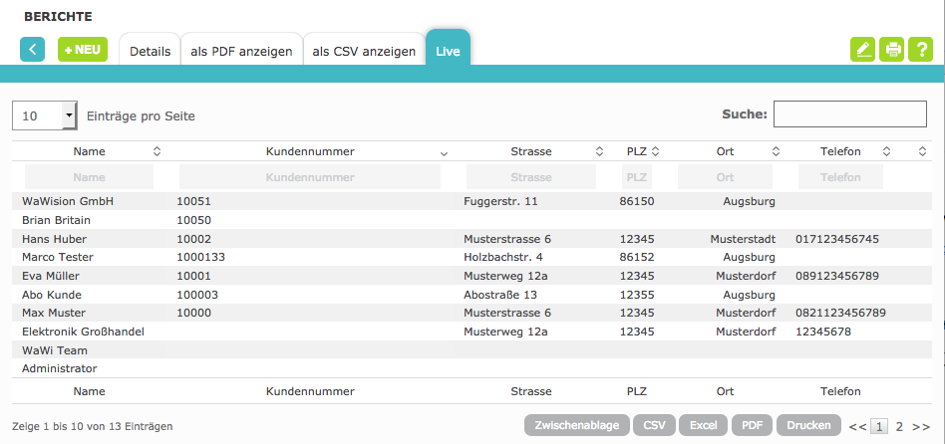Image resolution: width=945 pixels, height=444 pixels.
Task: Open the 'als CSV anzeigen' tab
Action: [x=364, y=51]
